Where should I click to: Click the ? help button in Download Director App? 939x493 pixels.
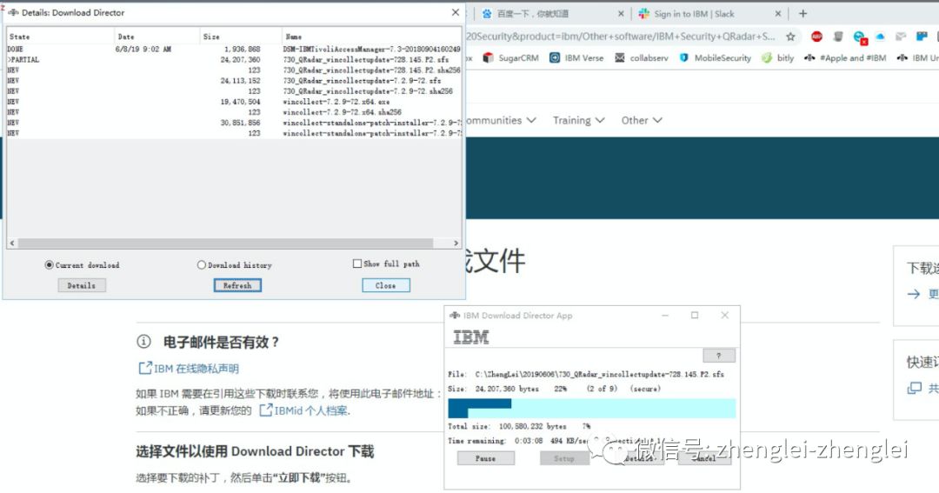click(719, 356)
